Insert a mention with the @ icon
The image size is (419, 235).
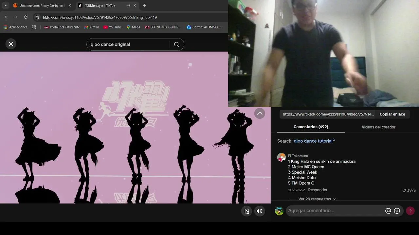pyautogui.click(x=388, y=211)
